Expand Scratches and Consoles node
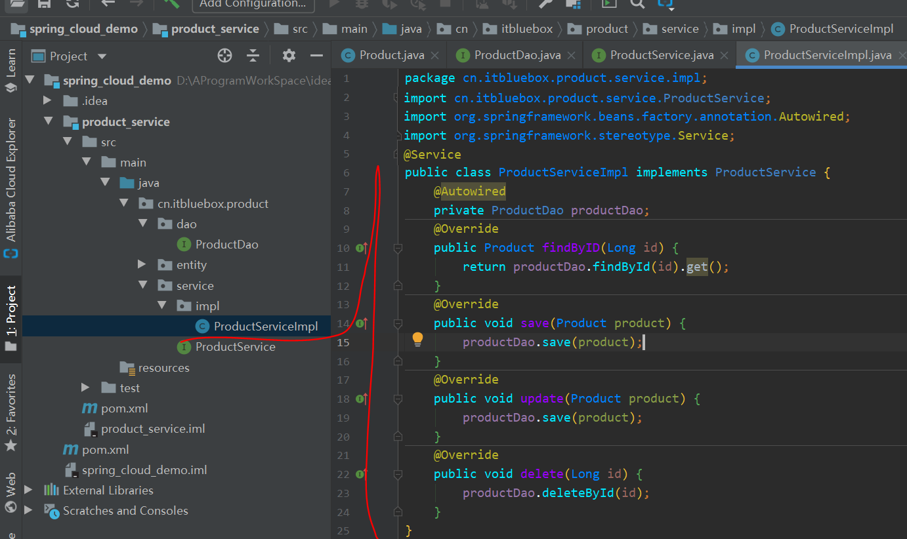This screenshot has width=907, height=539. tap(29, 511)
